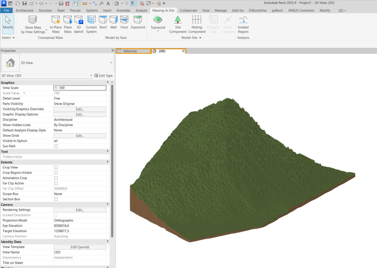
Task: Open the Graded Region tool
Action: [x=243, y=24]
